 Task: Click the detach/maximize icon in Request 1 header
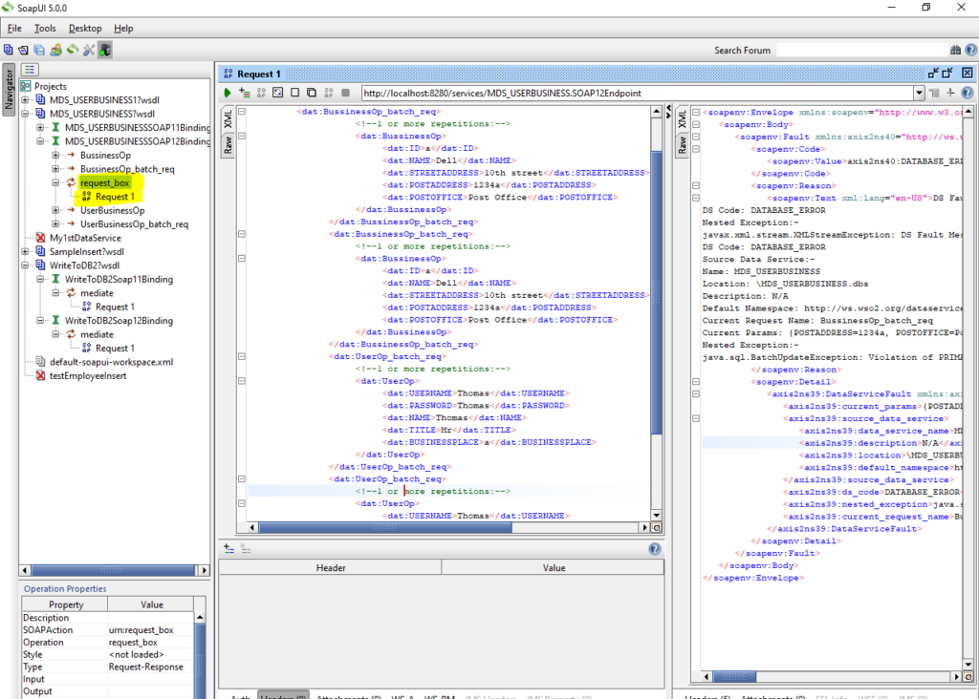(947, 73)
